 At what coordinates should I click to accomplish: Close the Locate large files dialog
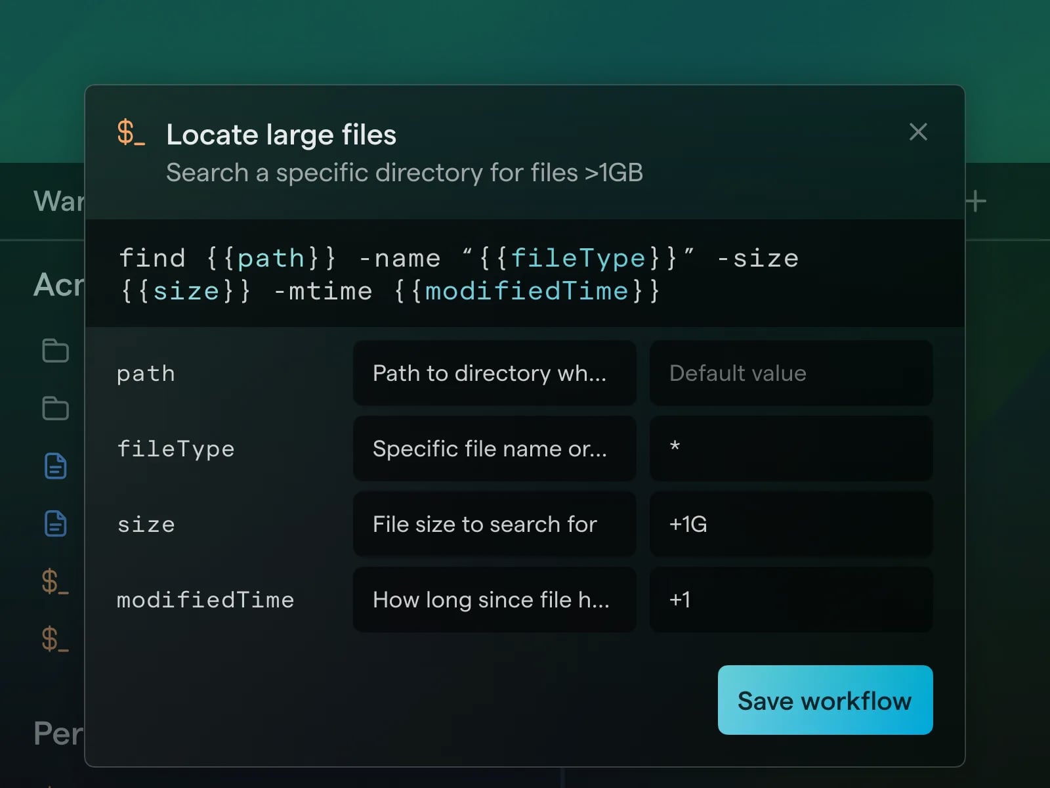point(918,131)
